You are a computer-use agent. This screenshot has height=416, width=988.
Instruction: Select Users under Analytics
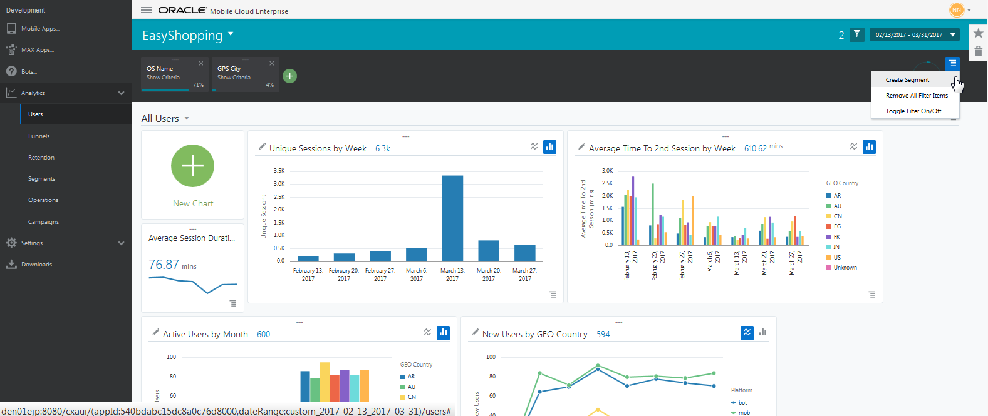click(36, 114)
